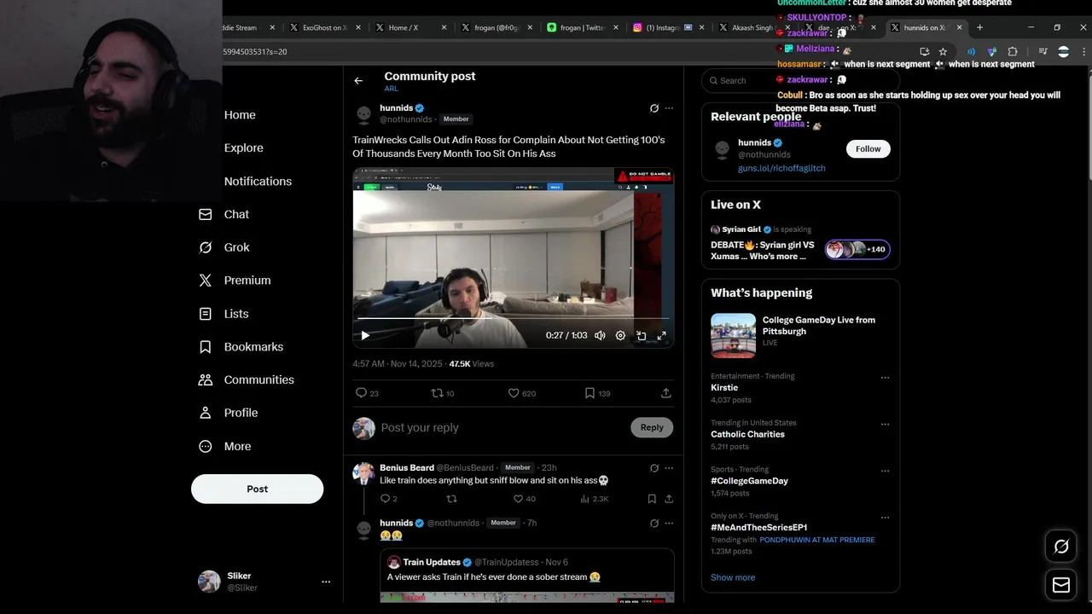The height and width of the screenshot is (614, 1092).
Task: Open Bookmarks in the sidebar
Action: coord(253,347)
